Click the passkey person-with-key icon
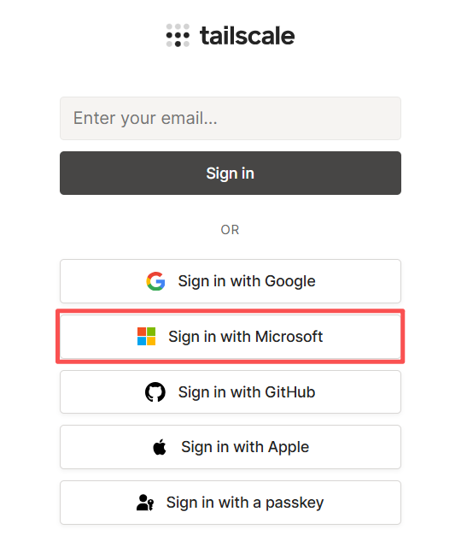 pos(145,503)
